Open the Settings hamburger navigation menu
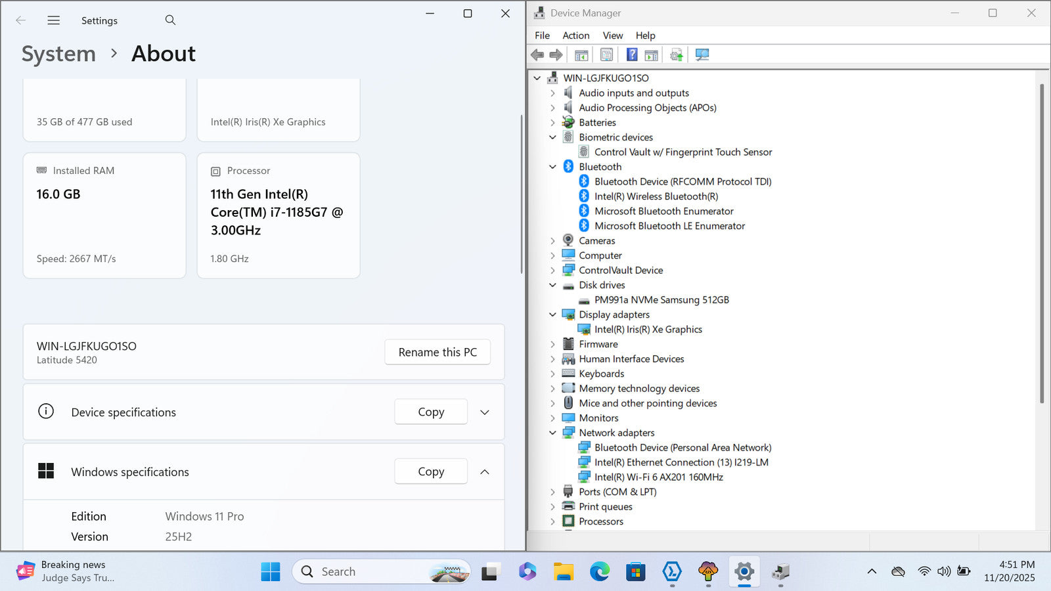The width and height of the screenshot is (1051, 591). pos(54,20)
